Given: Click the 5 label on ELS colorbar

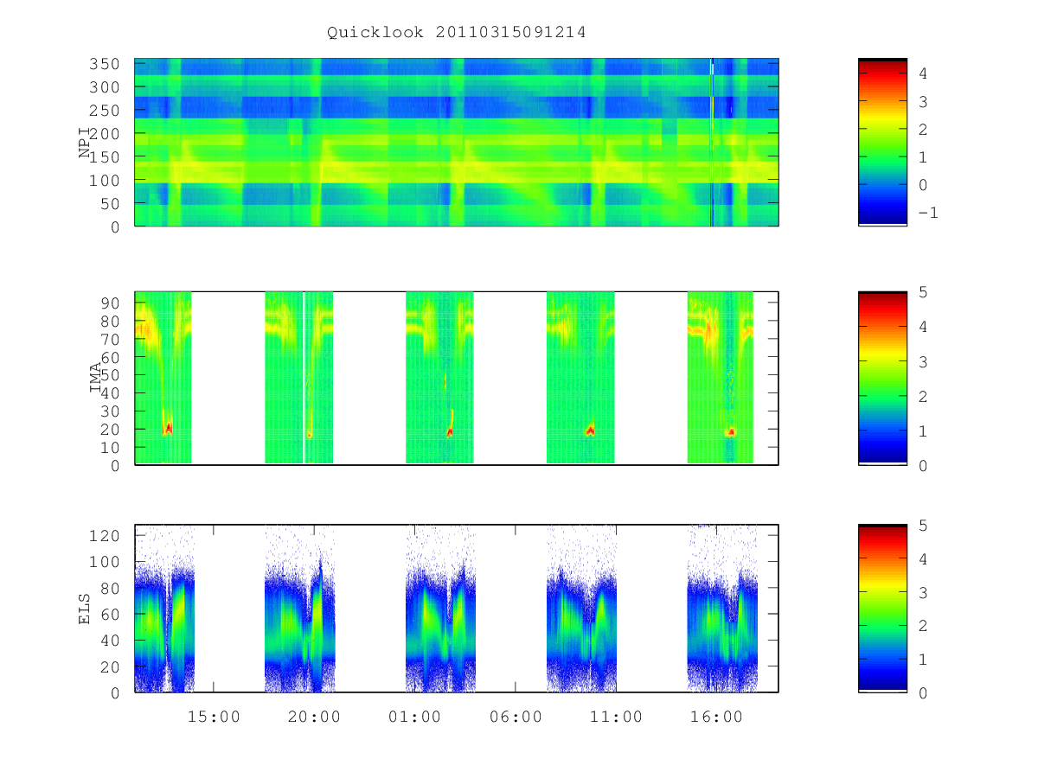Looking at the screenshot, I should pyautogui.click(x=923, y=526).
